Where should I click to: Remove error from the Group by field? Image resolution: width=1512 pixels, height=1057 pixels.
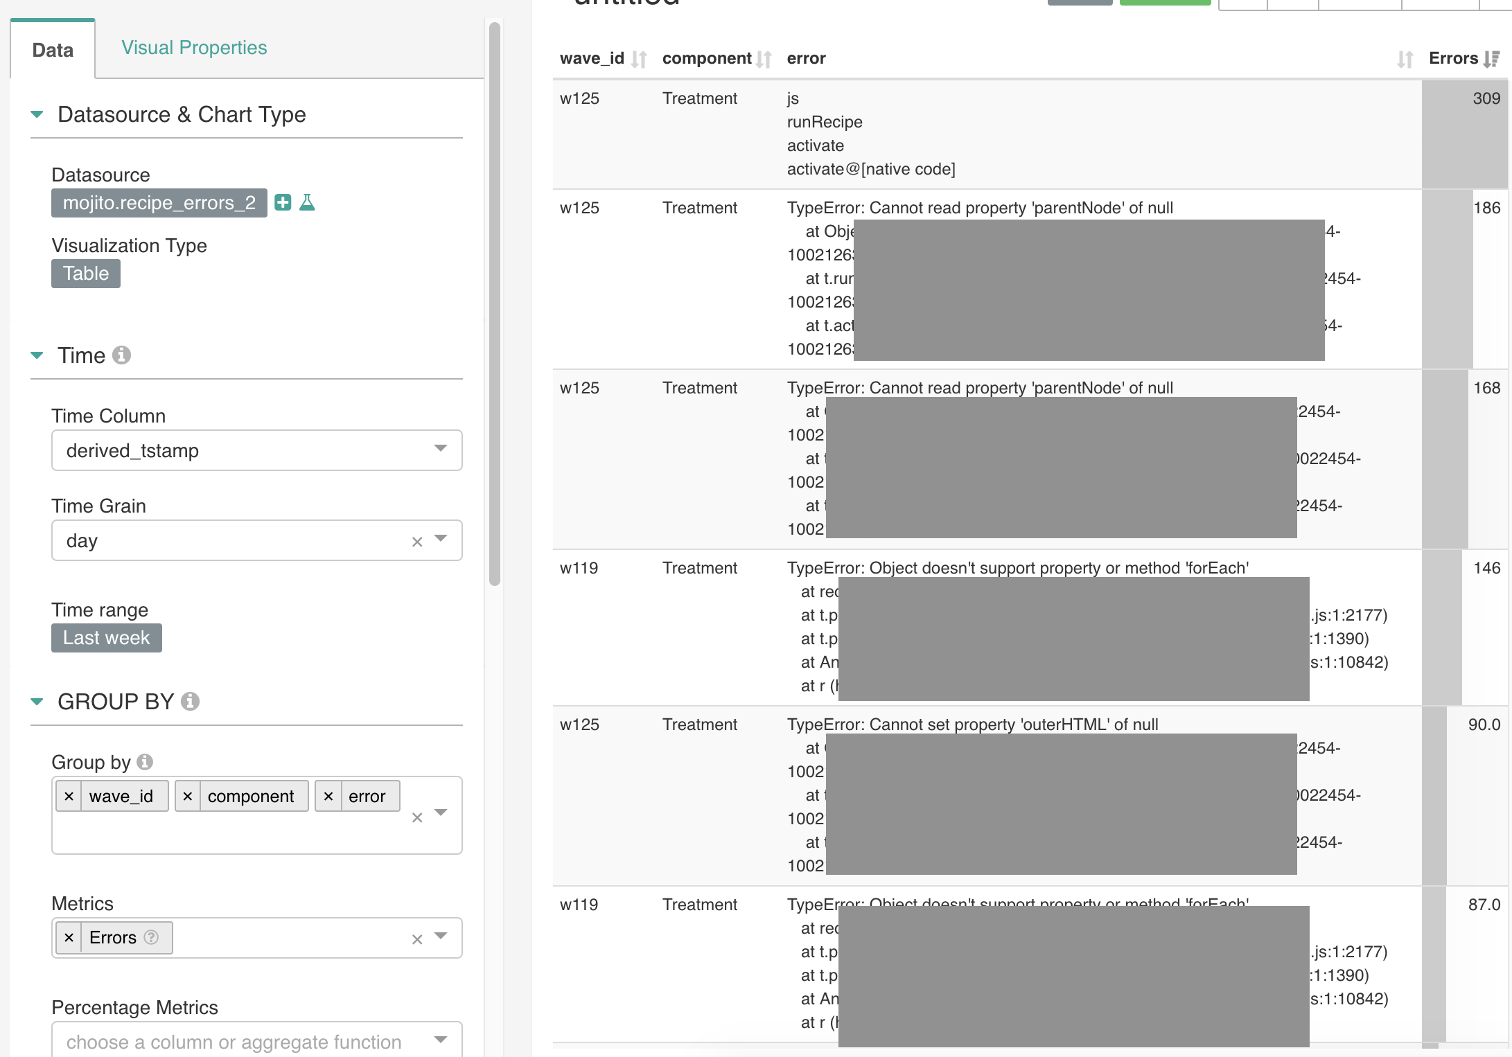click(328, 796)
